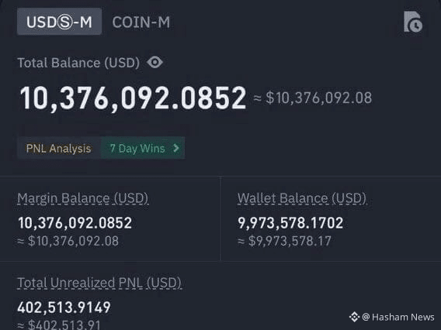Click the unrealized PNL value 402,513.9149
This screenshot has width=441, height=330.
point(64,308)
